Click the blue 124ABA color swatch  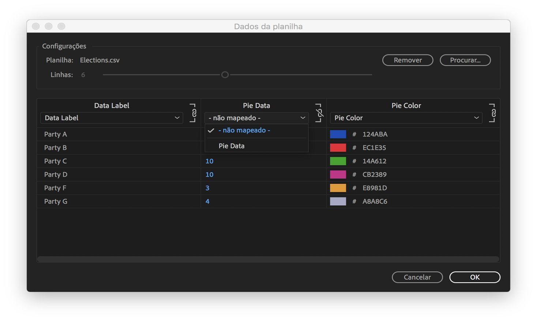click(x=338, y=134)
